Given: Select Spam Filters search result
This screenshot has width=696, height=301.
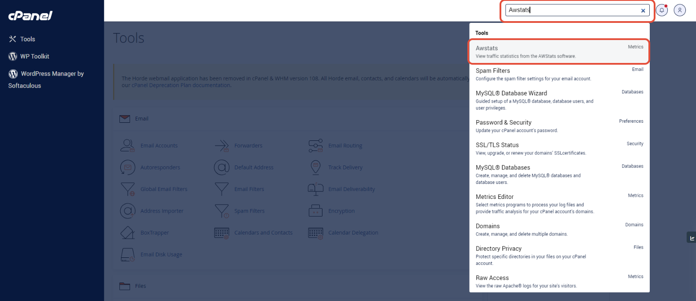Looking at the screenshot, I should coord(559,74).
